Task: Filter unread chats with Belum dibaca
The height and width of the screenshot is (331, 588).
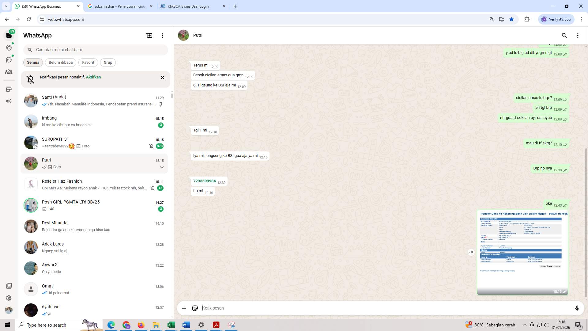Action: pos(60,63)
